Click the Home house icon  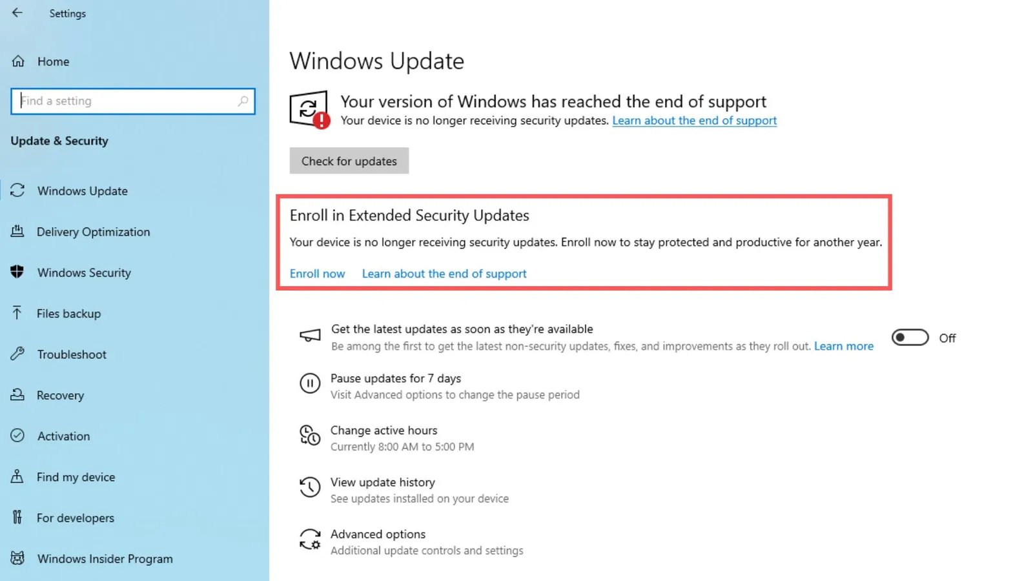[x=18, y=61]
